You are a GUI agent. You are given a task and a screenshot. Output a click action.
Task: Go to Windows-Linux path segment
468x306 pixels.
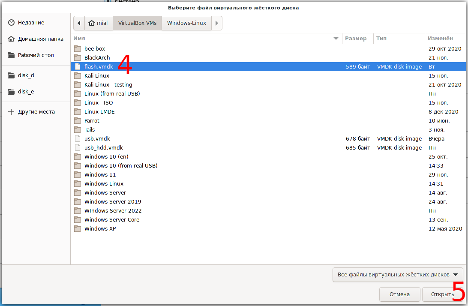tap(186, 23)
